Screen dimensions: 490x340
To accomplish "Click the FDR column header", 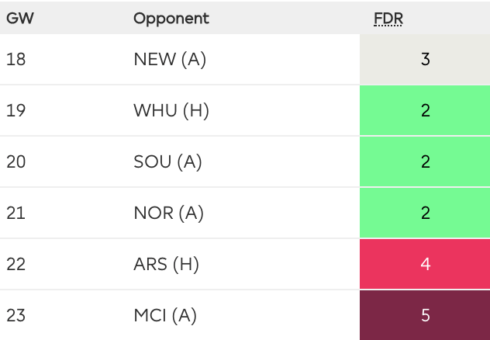I will 388,19.
